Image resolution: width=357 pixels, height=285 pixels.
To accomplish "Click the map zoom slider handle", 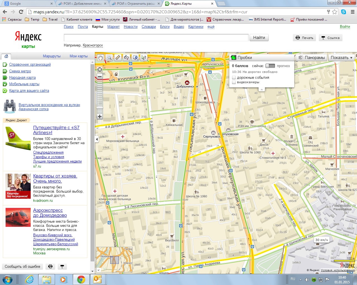I will coord(100,108).
